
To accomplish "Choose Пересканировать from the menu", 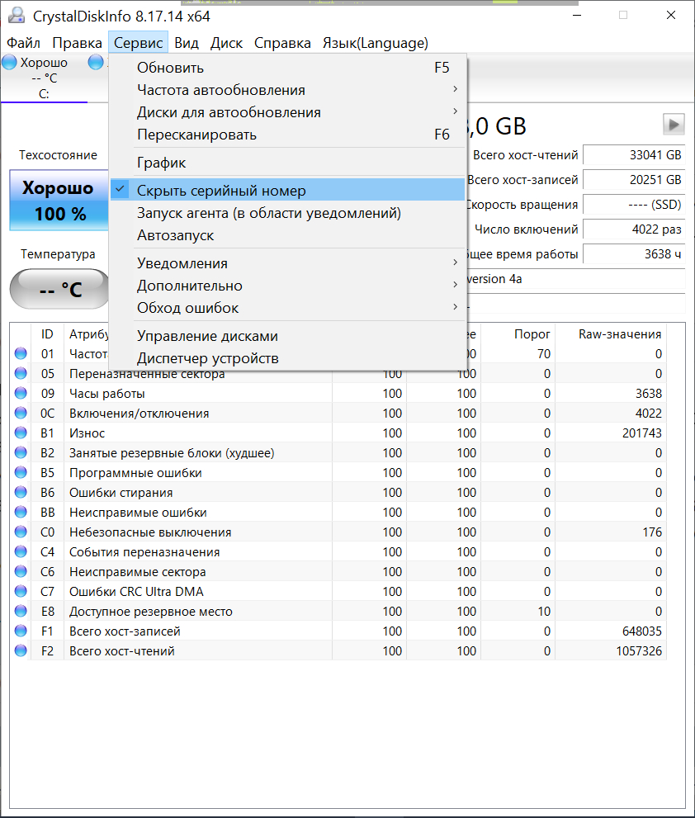I will [287, 135].
